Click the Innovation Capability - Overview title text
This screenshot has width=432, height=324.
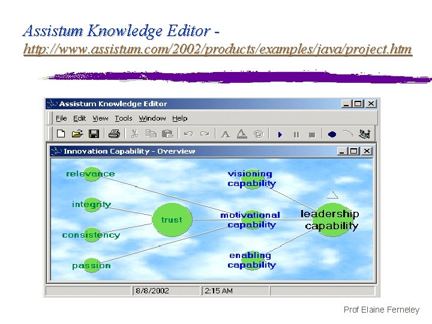coord(129,151)
